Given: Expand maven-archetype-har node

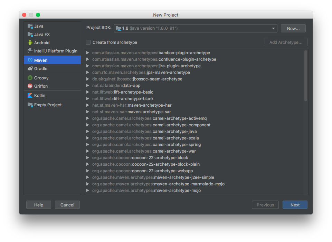Looking at the screenshot, I should pyautogui.click(x=88, y=105).
